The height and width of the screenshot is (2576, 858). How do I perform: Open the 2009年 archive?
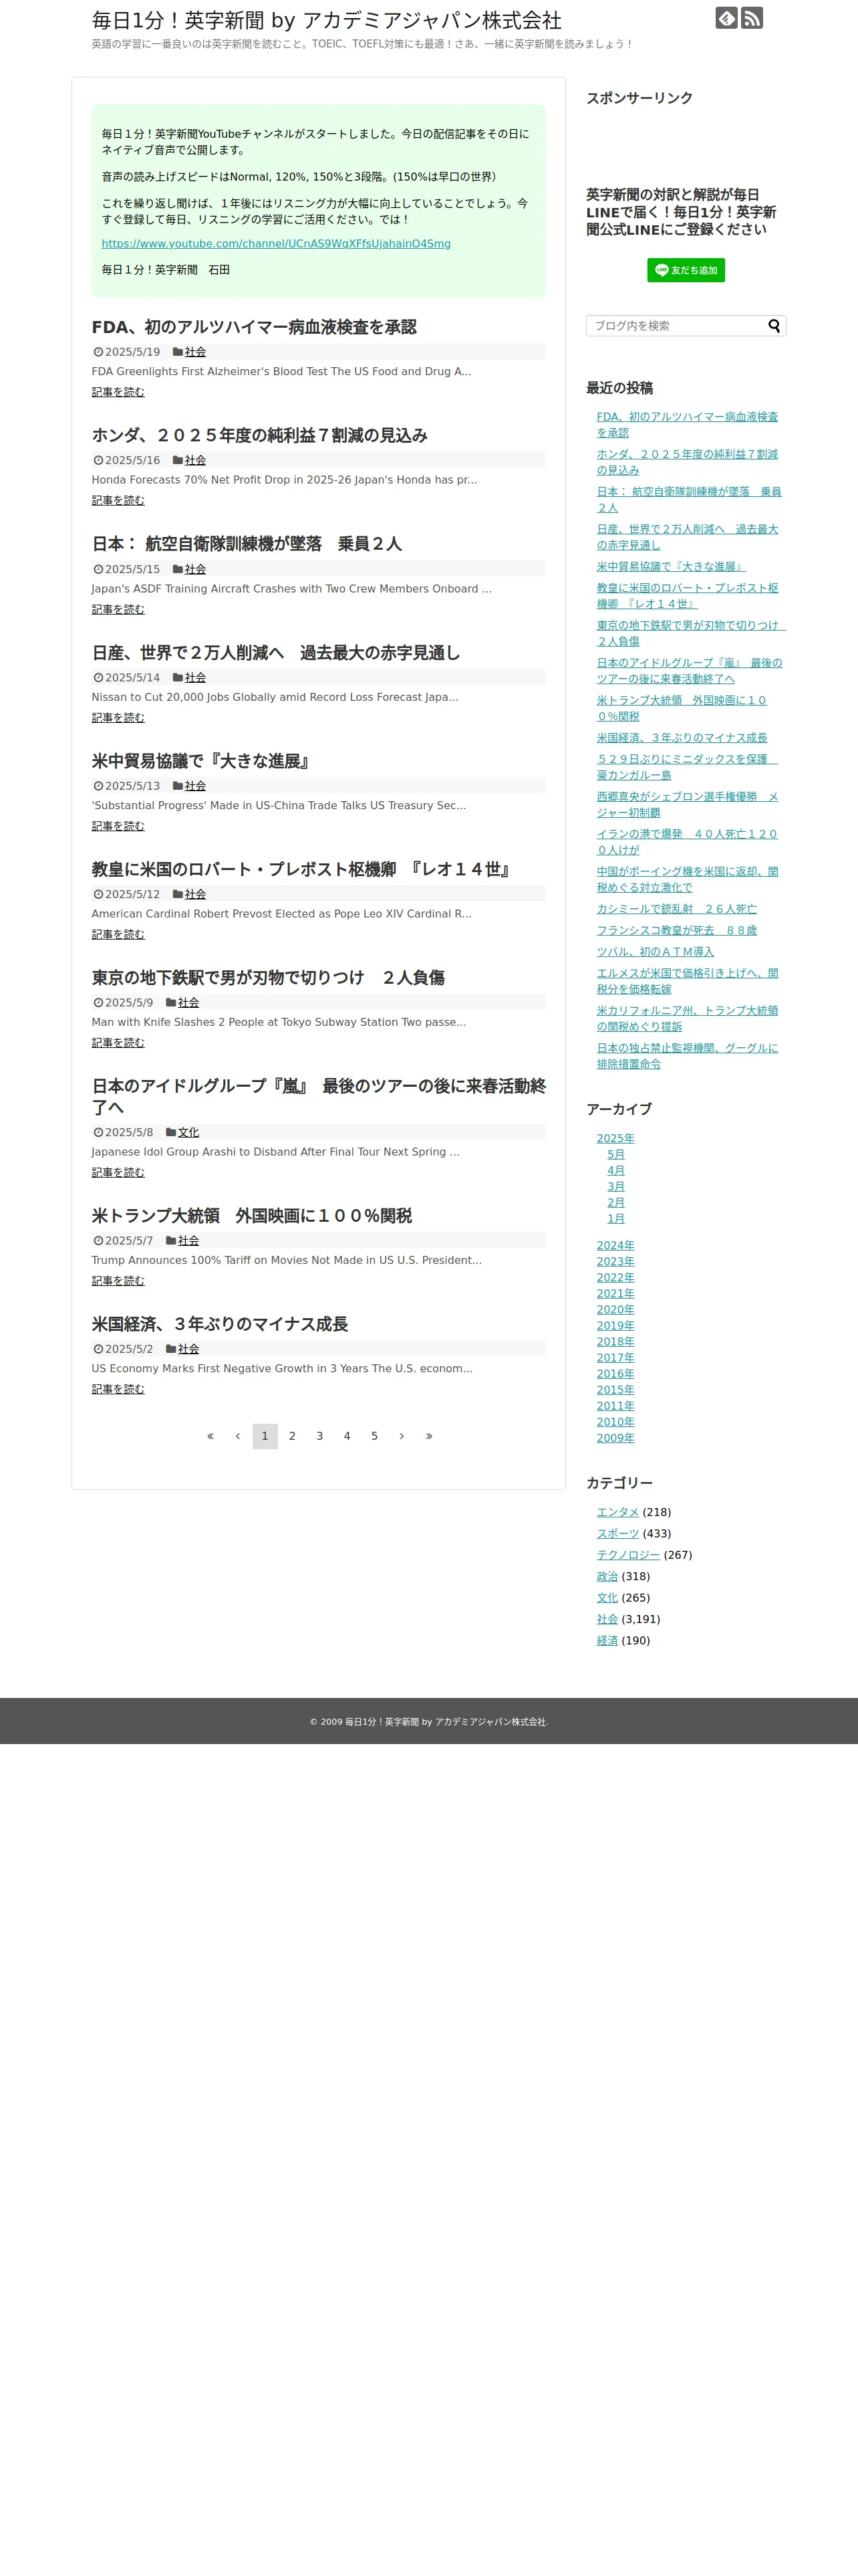[x=615, y=1438]
